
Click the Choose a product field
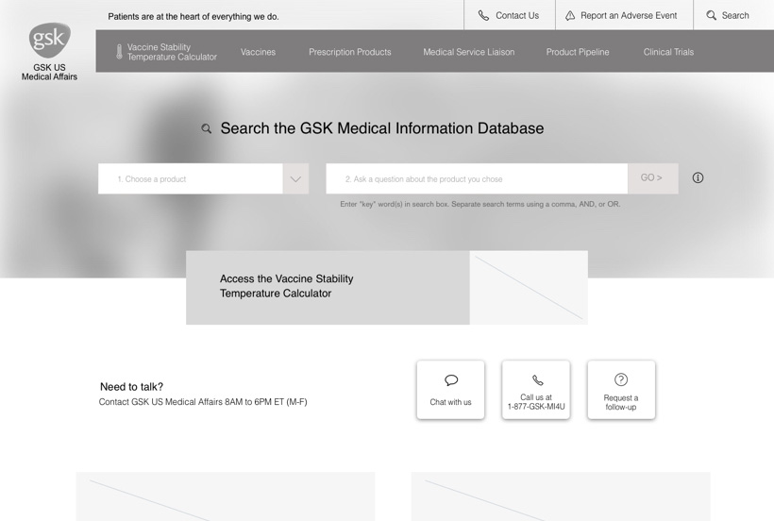coord(191,178)
